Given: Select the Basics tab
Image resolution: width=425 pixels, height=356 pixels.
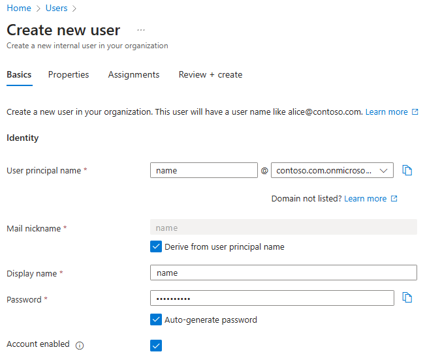Looking at the screenshot, I should point(19,75).
